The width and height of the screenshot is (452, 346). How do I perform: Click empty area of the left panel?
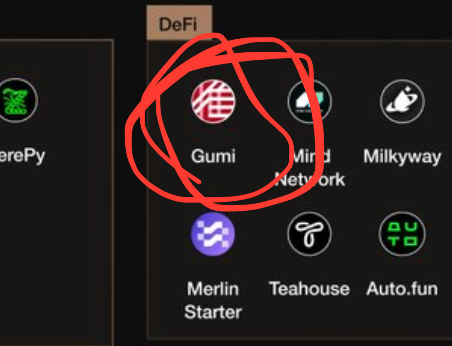pos(55,244)
